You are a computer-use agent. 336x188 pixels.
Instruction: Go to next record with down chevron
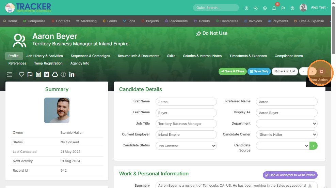pos(312,71)
